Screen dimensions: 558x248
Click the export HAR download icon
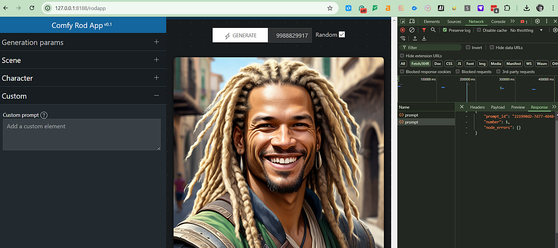coord(424,38)
